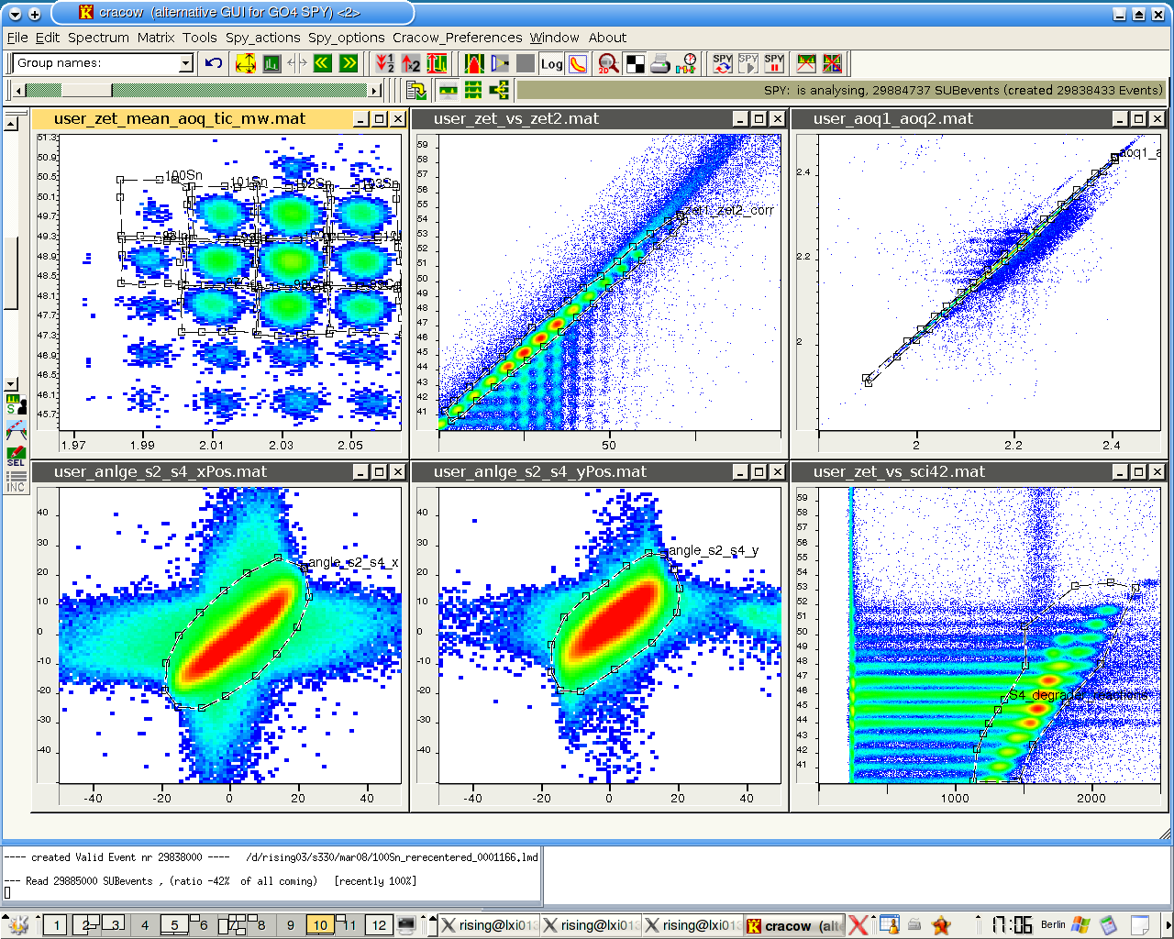Click the left sidebar scroll-down arrow
The width and height of the screenshot is (1174, 939).
point(11,384)
